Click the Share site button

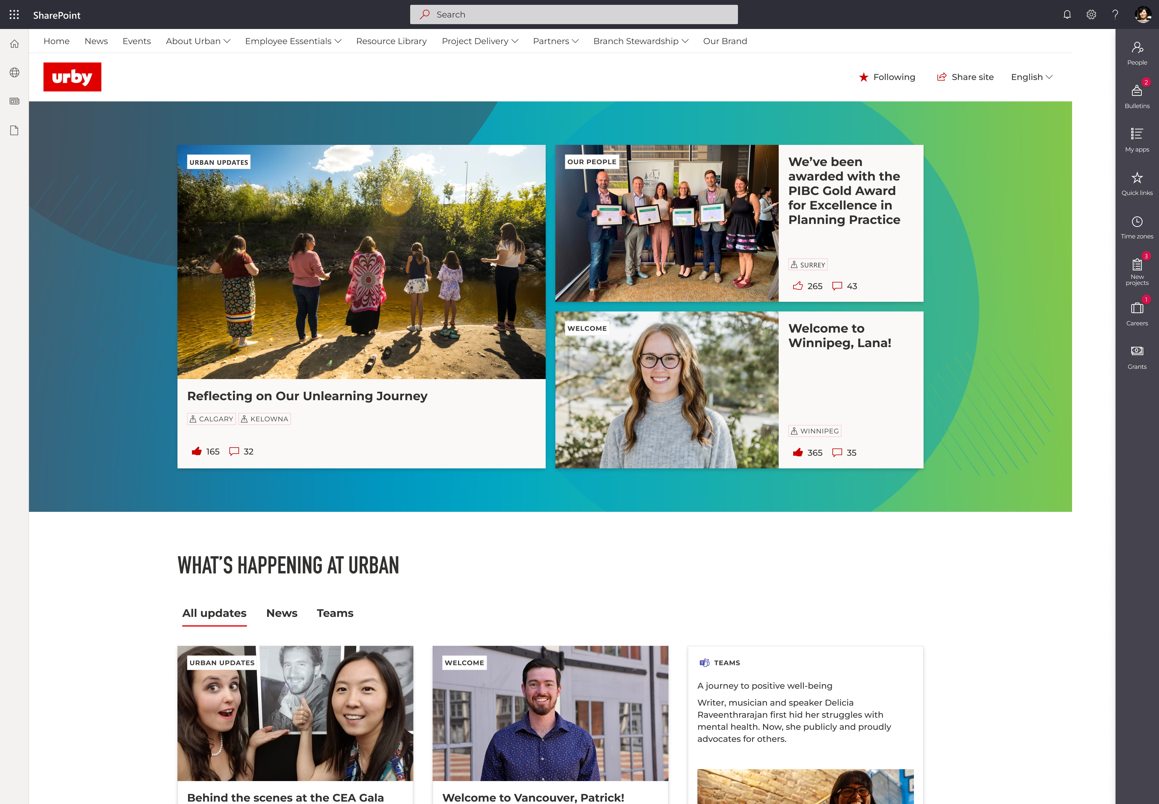click(x=965, y=77)
